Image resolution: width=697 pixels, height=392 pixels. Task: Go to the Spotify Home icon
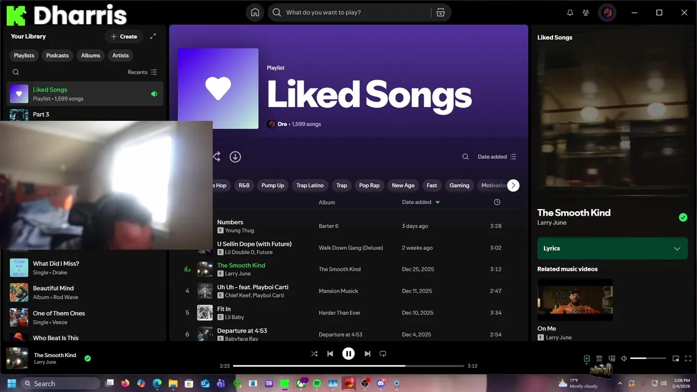tap(254, 13)
